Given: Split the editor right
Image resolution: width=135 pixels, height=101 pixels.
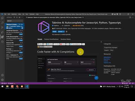Looking at the screenshot, I should click(130, 17).
